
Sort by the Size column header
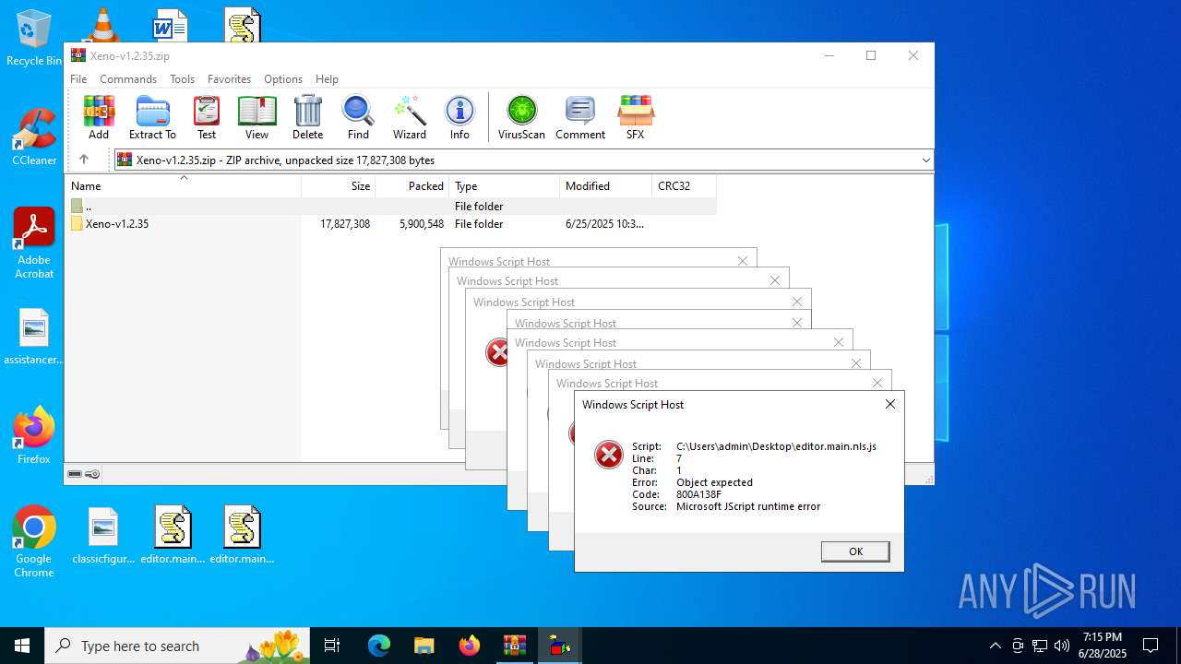pyautogui.click(x=338, y=185)
